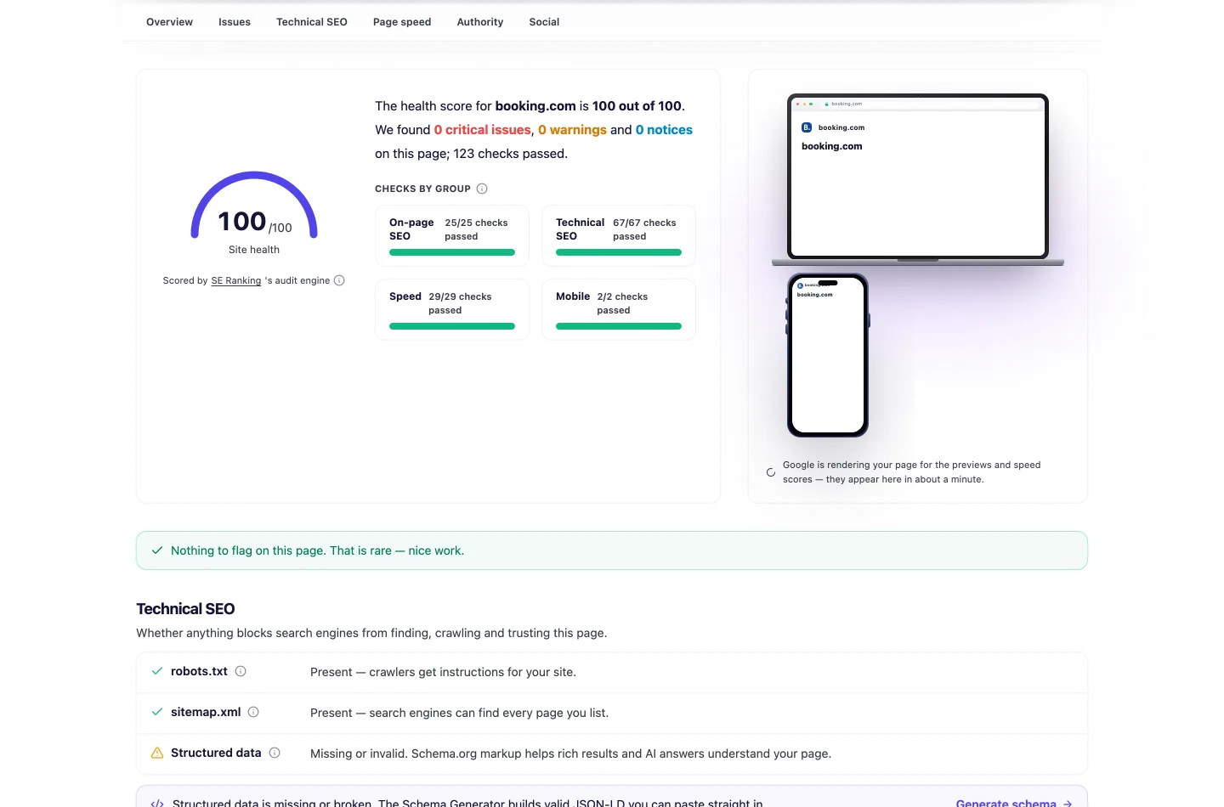This screenshot has height=807, width=1224.
Task: Click the robots.txt green check icon
Action: point(157,671)
